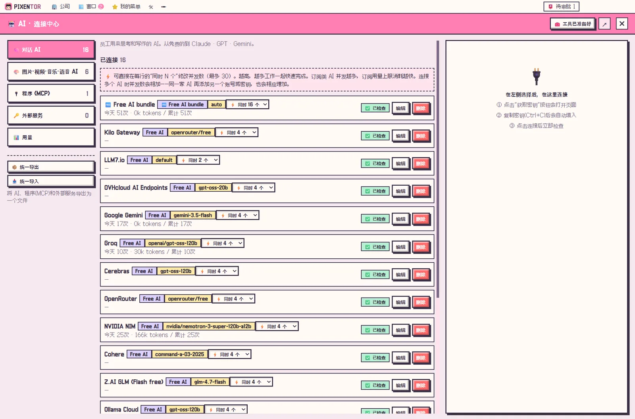Open 用量 usage section
This screenshot has width=635, height=419.
tap(51, 137)
